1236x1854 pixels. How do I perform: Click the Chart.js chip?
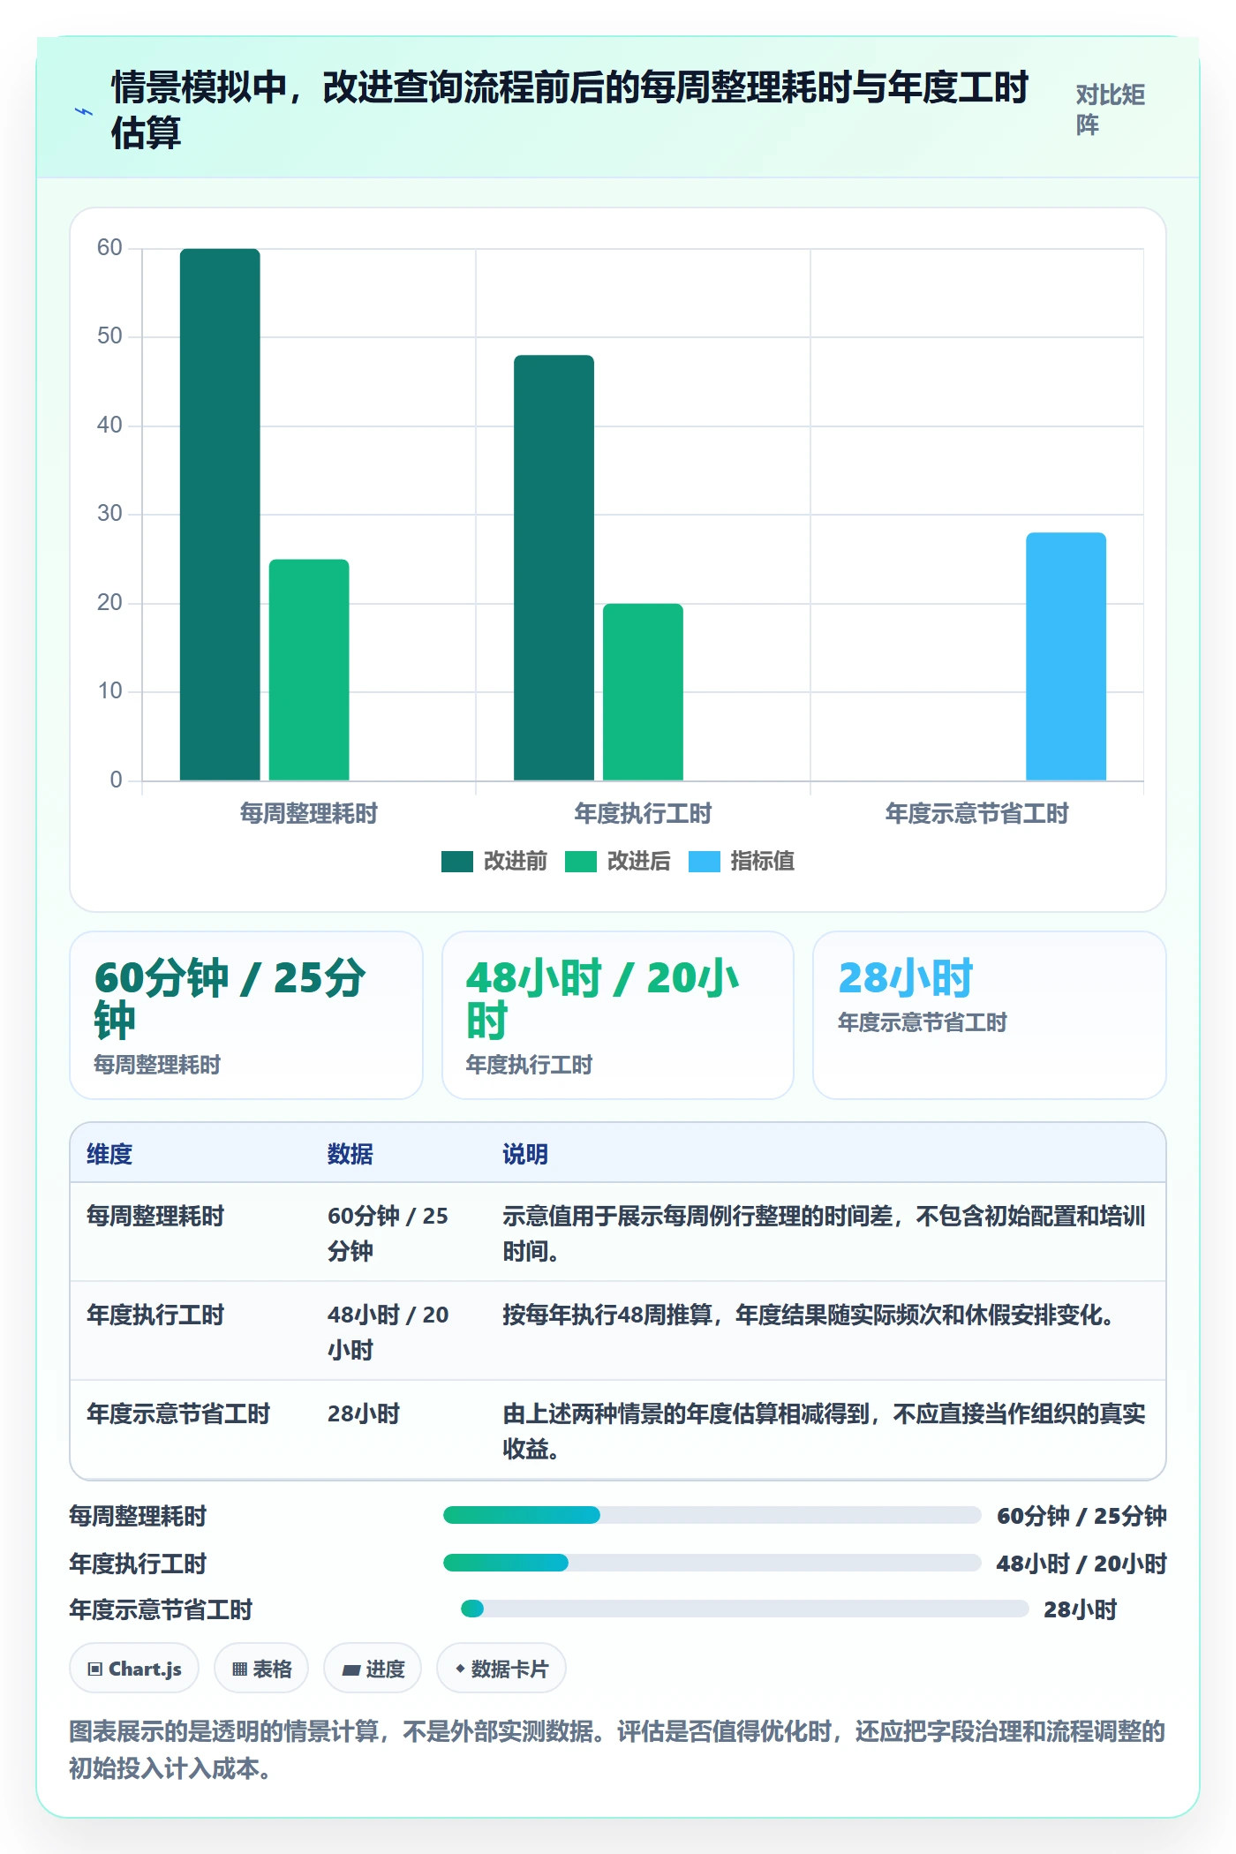pos(134,1669)
